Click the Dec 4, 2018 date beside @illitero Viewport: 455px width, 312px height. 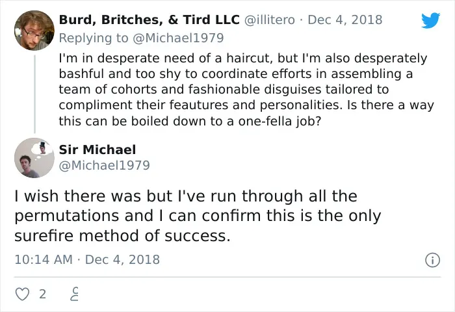[344, 19]
